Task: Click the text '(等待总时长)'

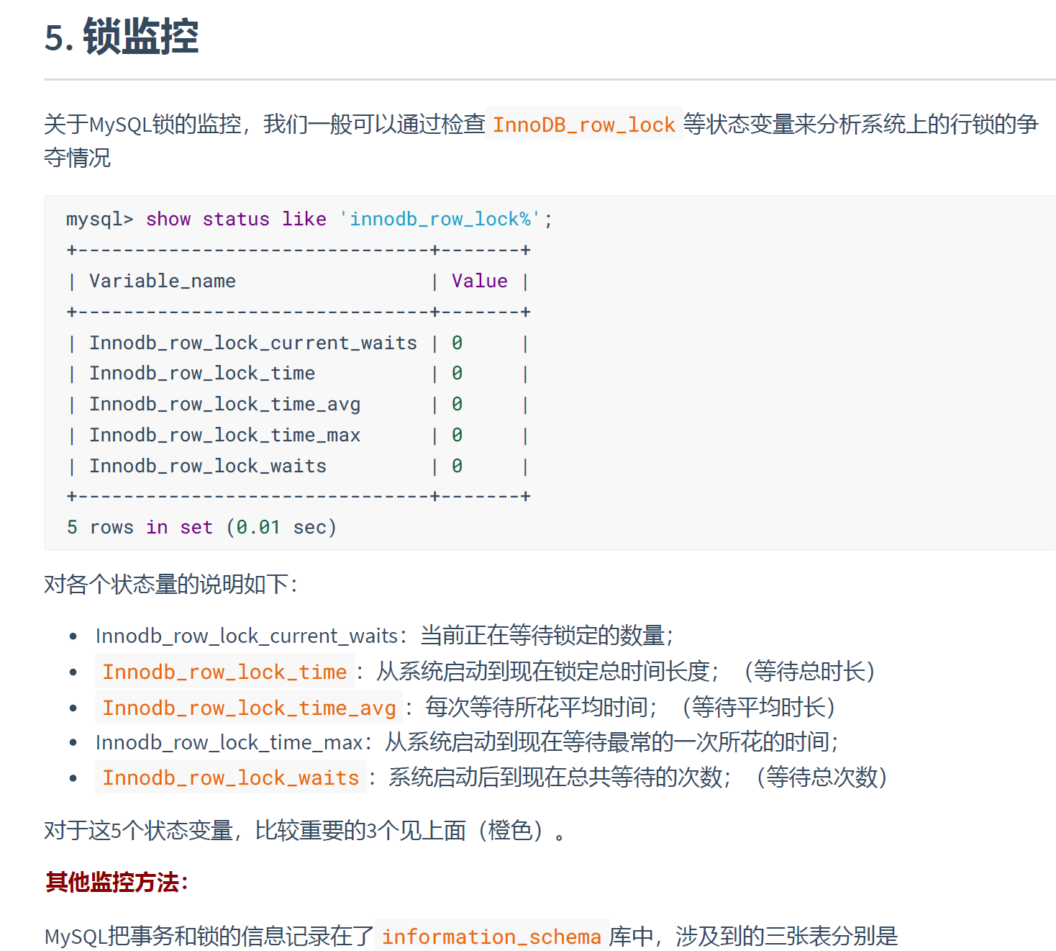Action: pos(810,672)
